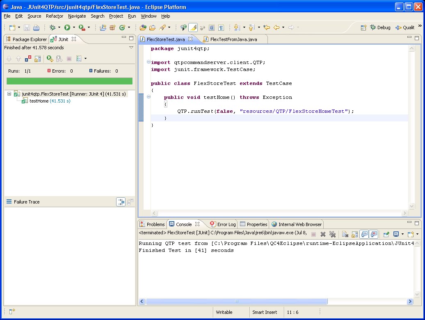Toggle Block Selection Mode icon
This screenshot has height=320, width=425.
[x=212, y=27]
